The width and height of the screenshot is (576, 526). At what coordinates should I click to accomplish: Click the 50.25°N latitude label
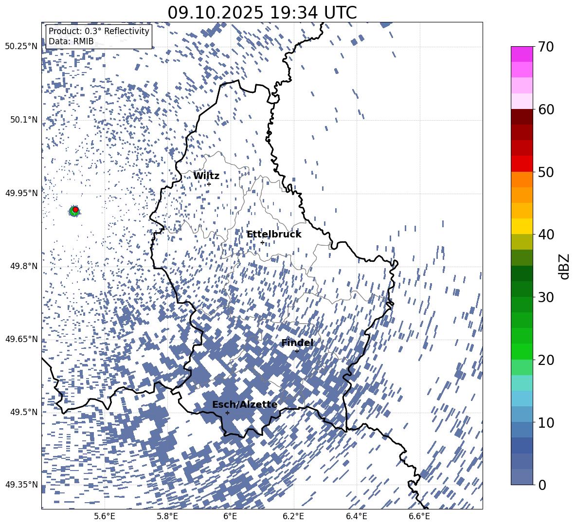(21, 47)
